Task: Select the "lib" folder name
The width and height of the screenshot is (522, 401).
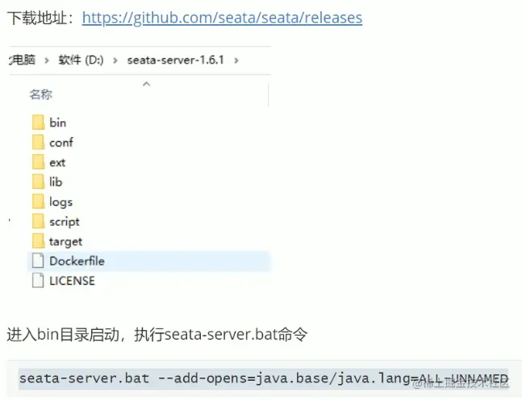Action: click(x=56, y=182)
